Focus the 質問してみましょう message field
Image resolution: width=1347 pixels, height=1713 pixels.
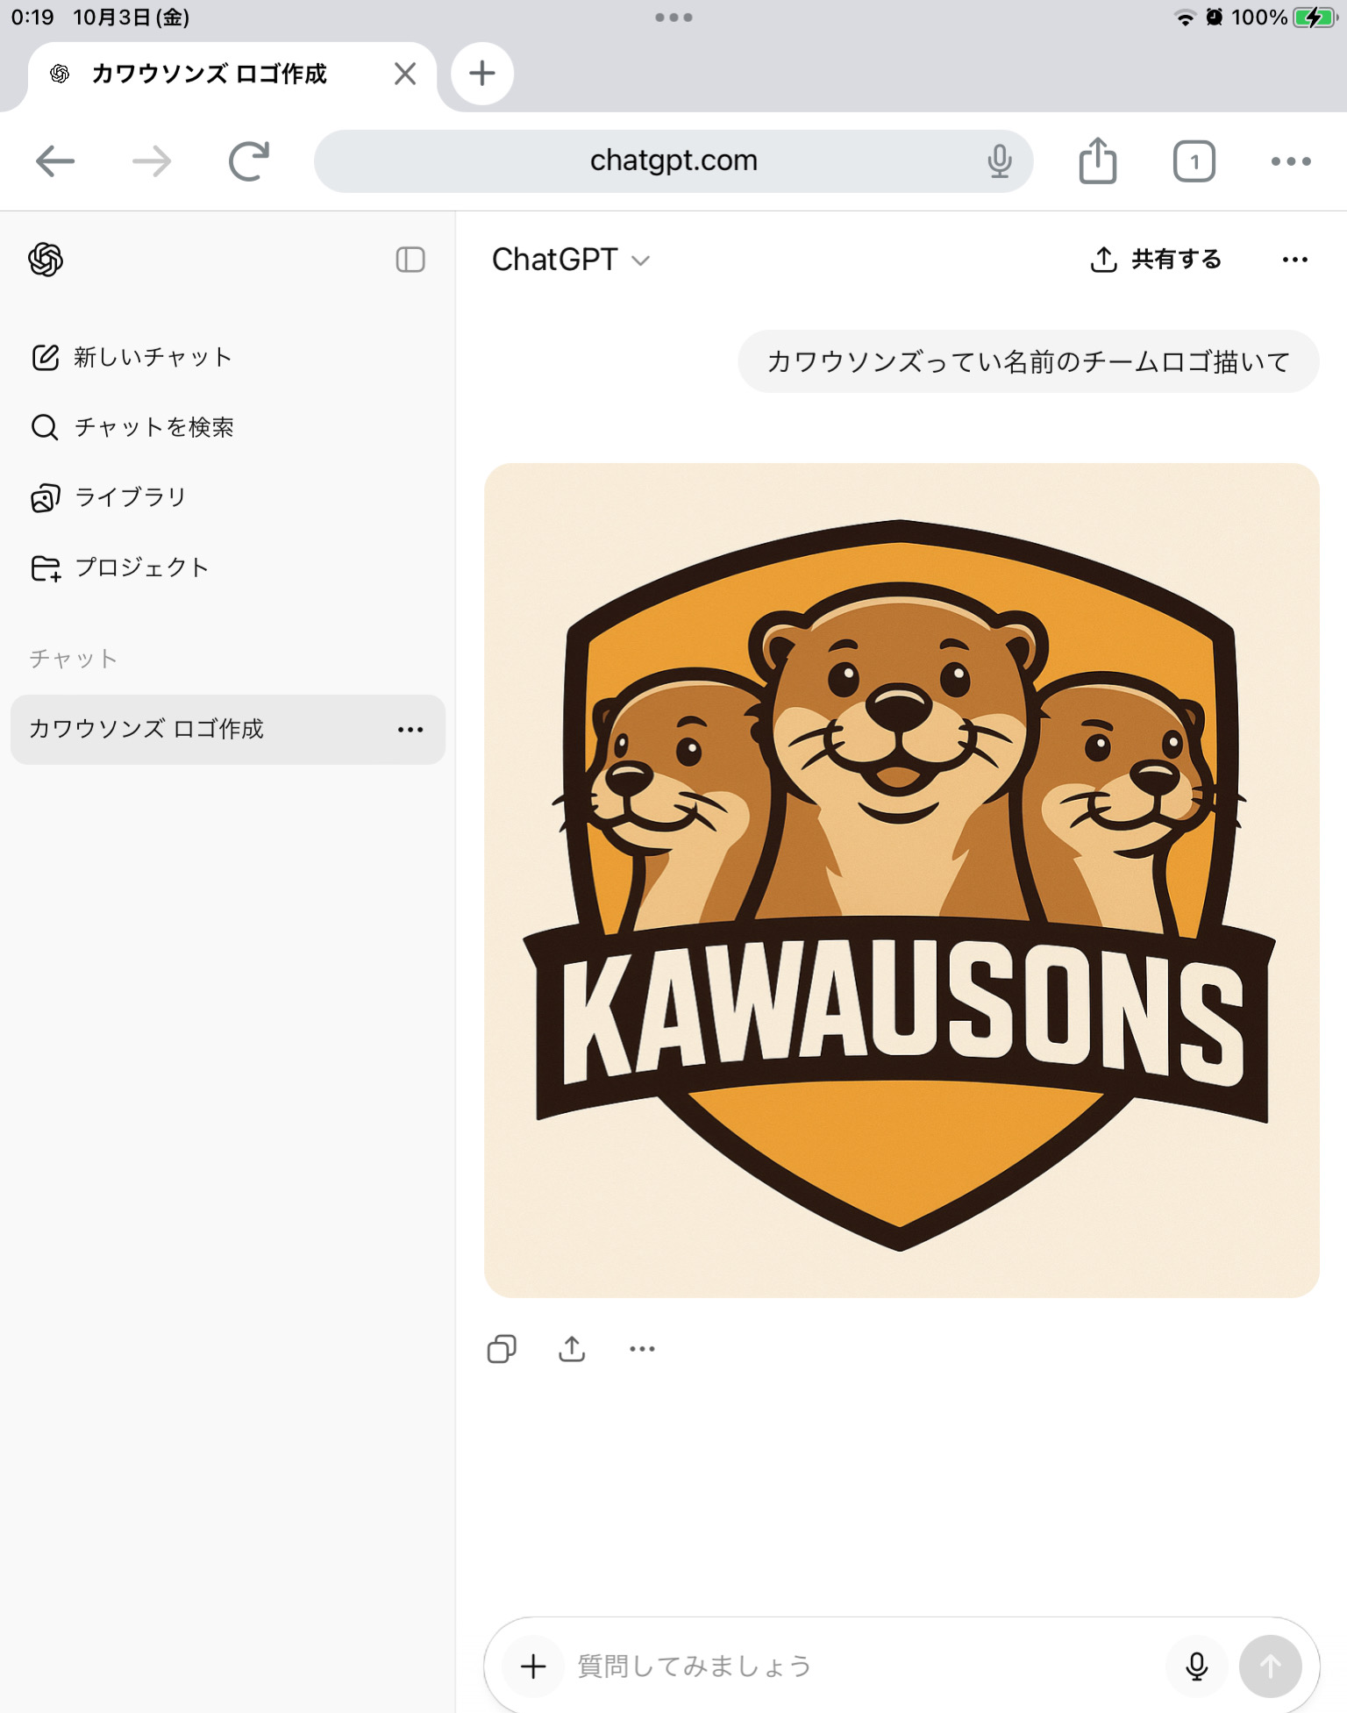(859, 1666)
